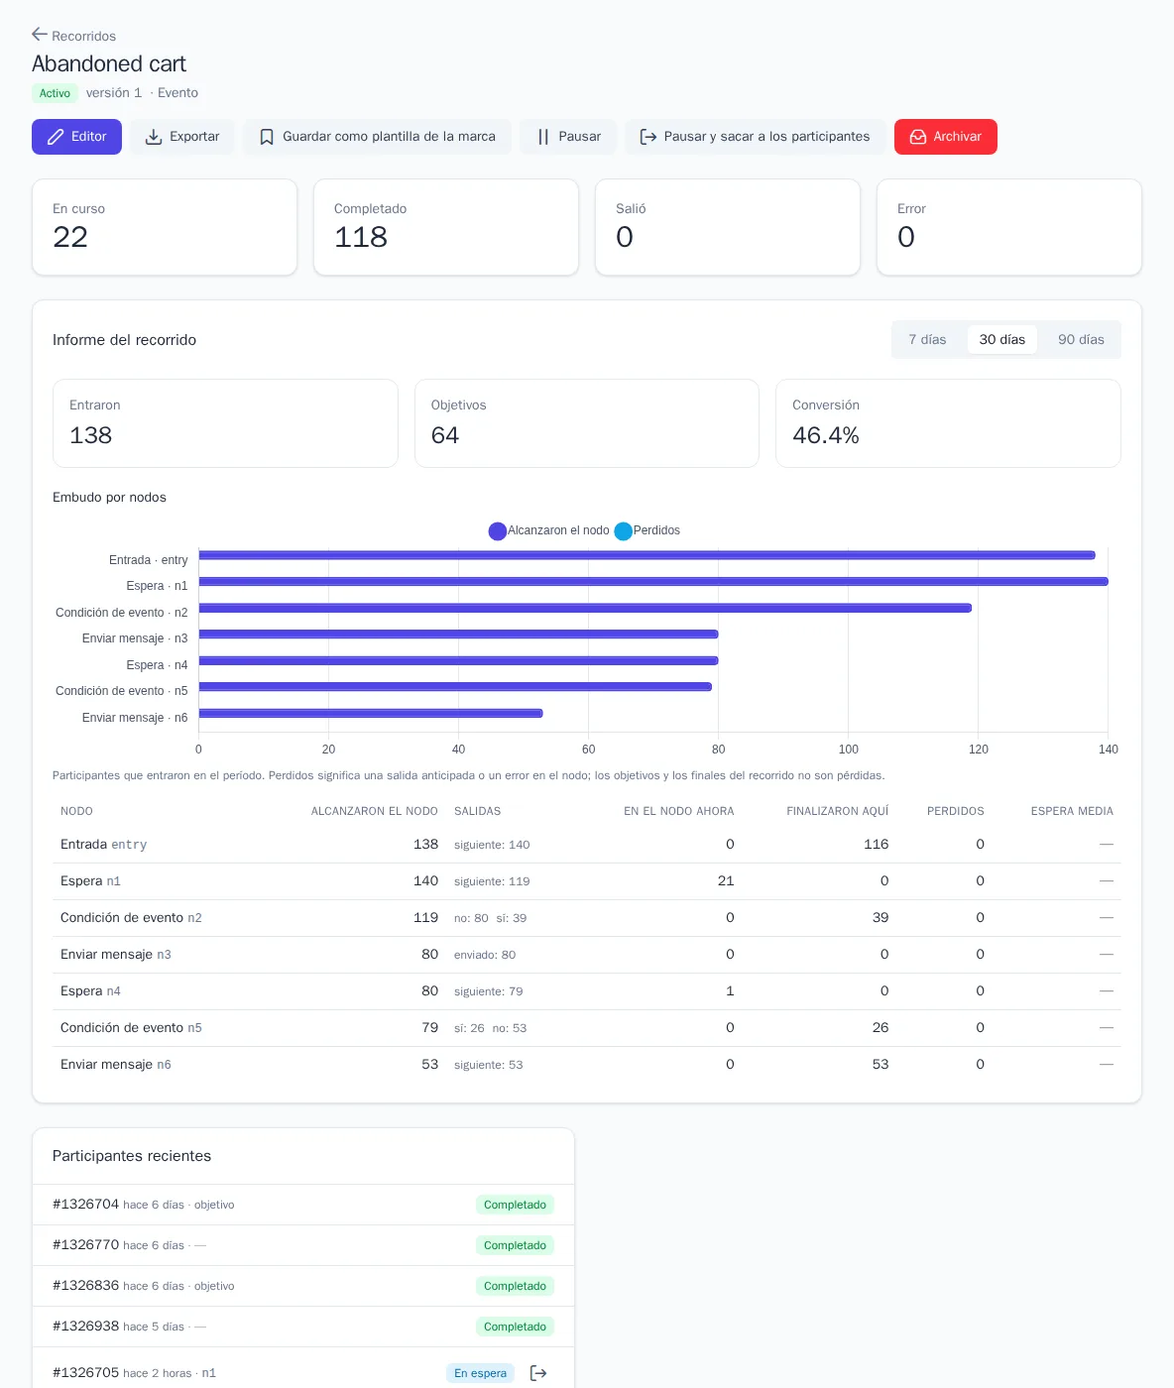The width and height of the screenshot is (1174, 1388).
Task: Click the bookmark icon for brand template
Action: coord(267,137)
